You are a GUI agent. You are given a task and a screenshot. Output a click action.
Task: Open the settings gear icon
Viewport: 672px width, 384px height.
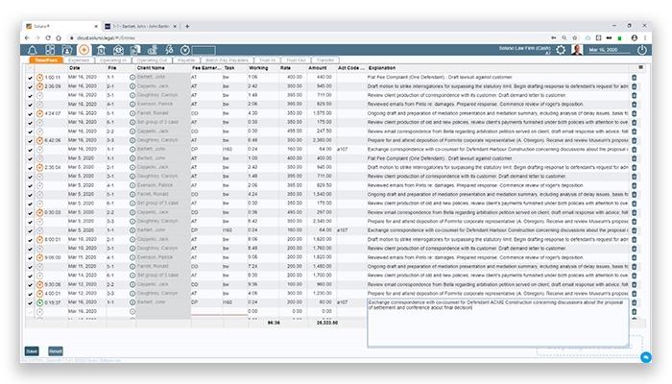[x=561, y=50]
